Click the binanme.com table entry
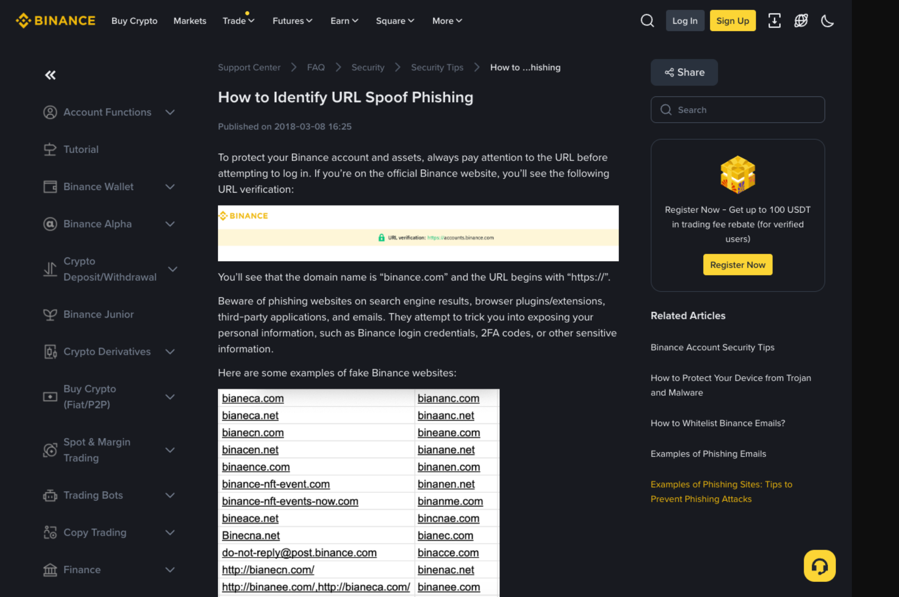 pyautogui.click(x=450, y=501)
